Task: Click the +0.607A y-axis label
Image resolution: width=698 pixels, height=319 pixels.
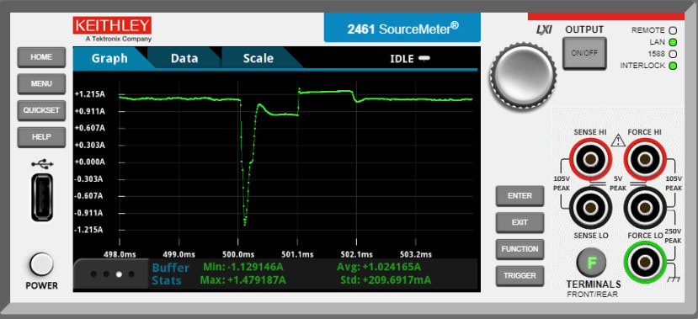Action: coord(90,128)
